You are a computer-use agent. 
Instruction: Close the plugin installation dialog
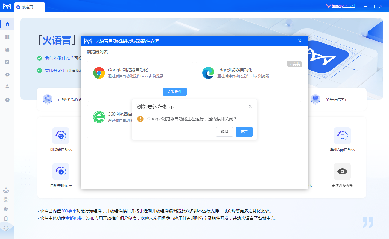point(300,41)
